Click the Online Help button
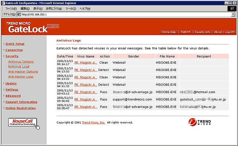 tap(169, 32)
